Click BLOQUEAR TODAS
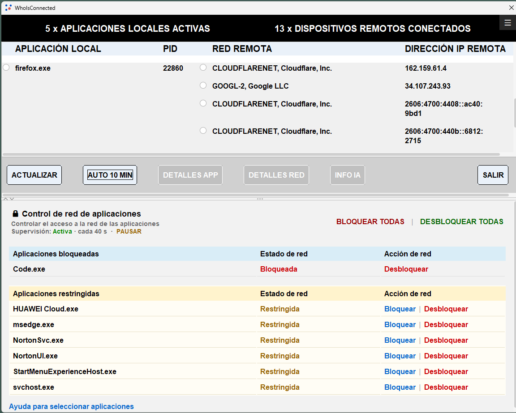This screenshot has height=413, width=516. tap(370, 221)
